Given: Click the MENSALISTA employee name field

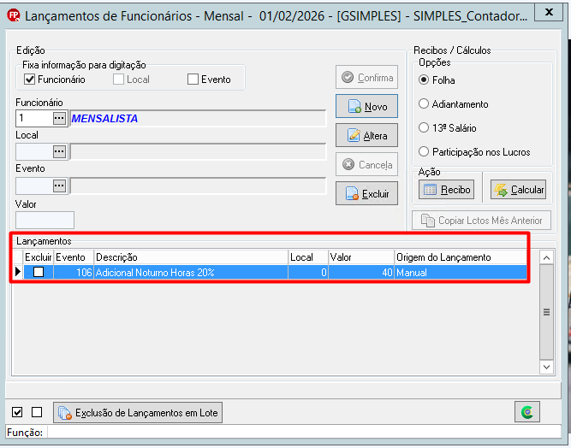Looking at the screenshot, I should (x=198, y=118).
